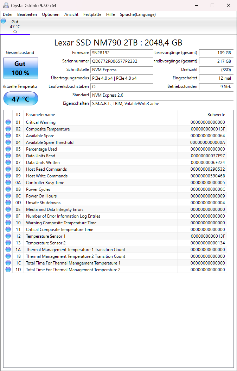
Task: Click the status orb for Data Units Written
Action: [x=8, y=163]
